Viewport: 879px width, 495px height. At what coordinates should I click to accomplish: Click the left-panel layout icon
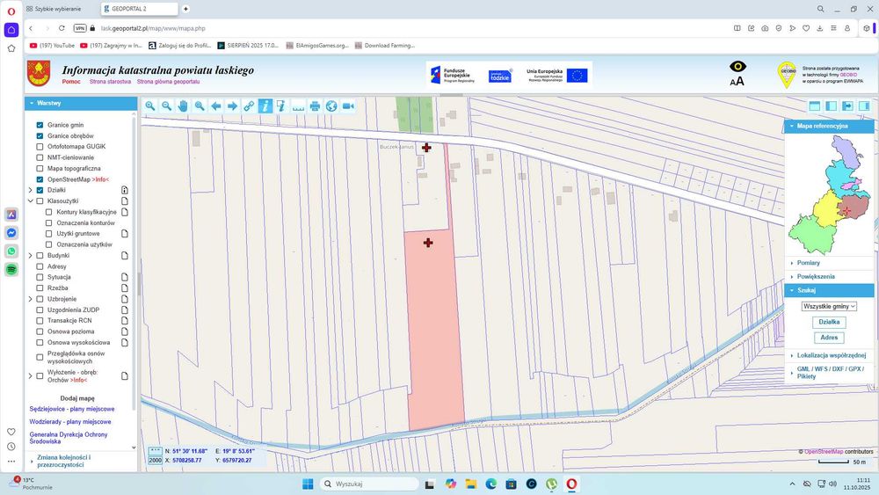tap(831, 106)
